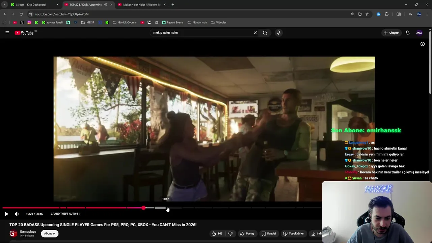The image size is (432, 243).
Task: Open media controls icon
Action: [411, 14]
